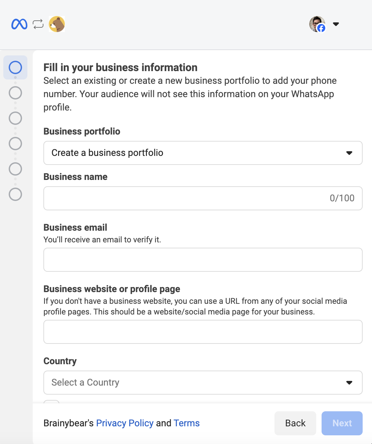Focus the Business website or profile page field

coord(203,332)
